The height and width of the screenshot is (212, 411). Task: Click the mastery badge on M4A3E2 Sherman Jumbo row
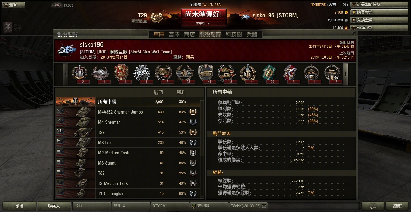193,112
